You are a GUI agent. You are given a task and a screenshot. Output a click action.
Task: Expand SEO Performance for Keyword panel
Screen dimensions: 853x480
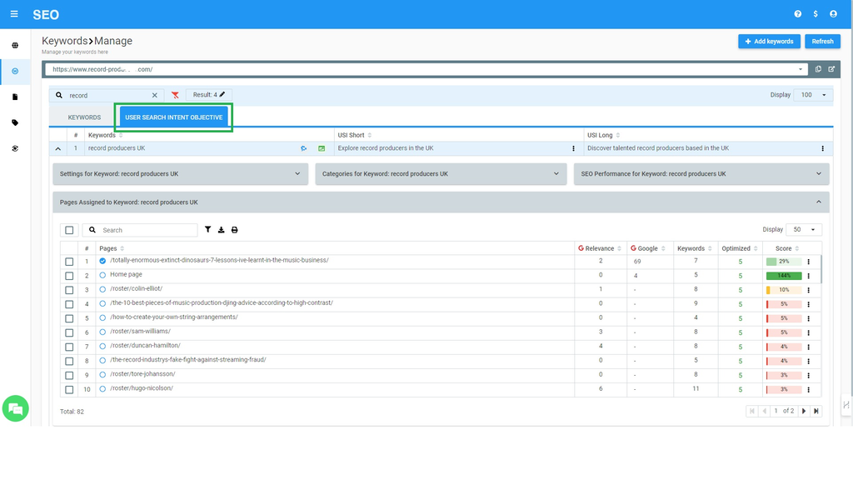(701, 173)
